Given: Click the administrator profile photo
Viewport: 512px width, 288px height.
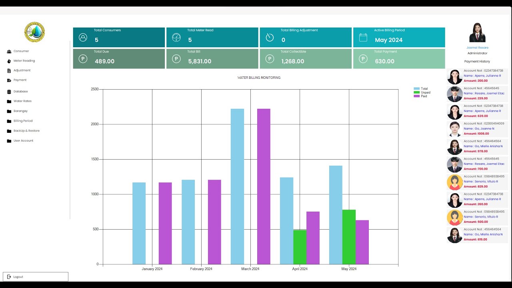Looking at the screenshot, I should [477, 32].
